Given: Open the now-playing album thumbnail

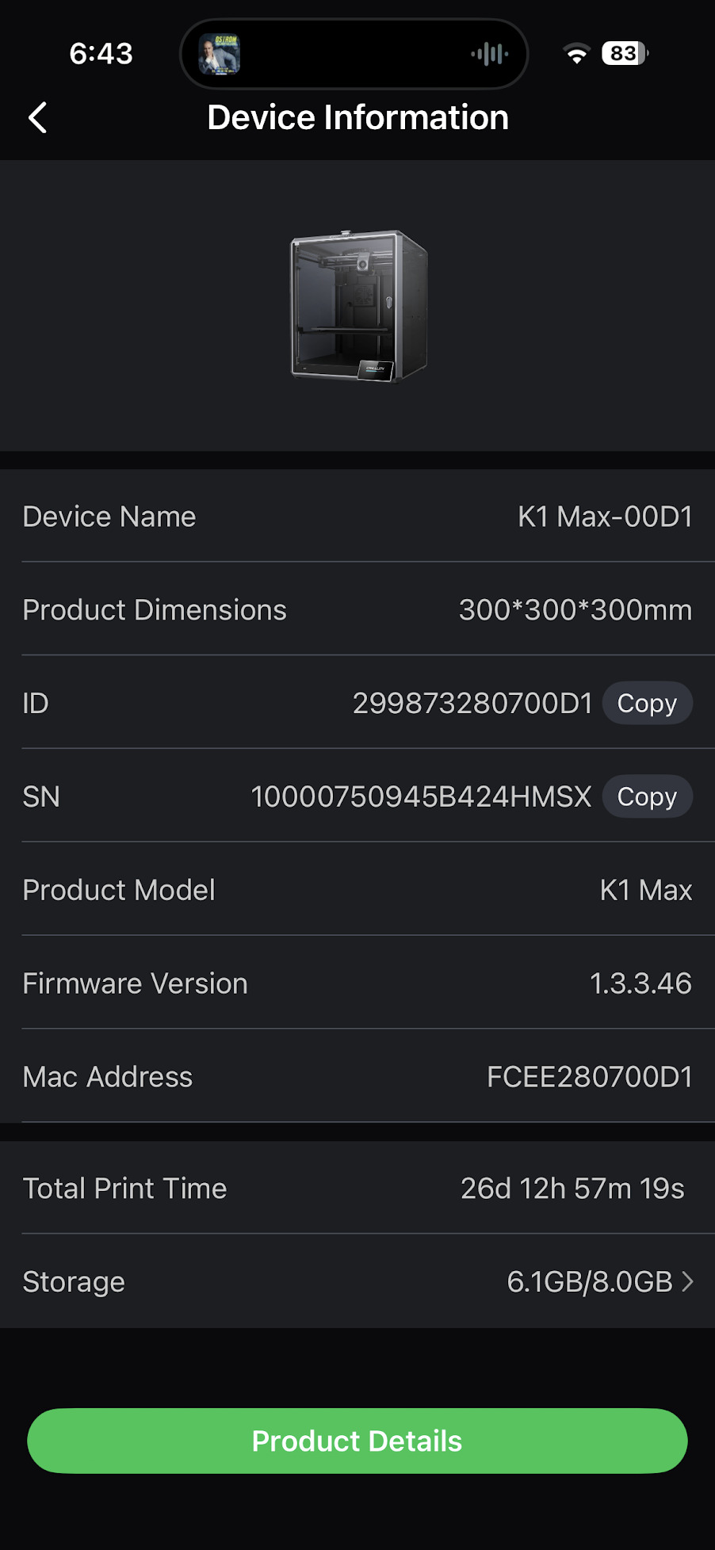Looking at the screenshot, I should click(219, 54).
